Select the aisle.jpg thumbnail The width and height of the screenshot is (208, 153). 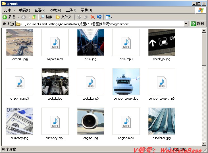point(91,42)
